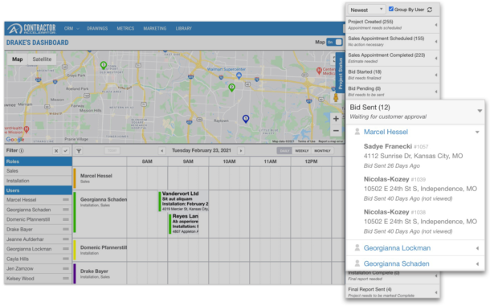The width and height of the screenshot is (490, 306).
Task: Clear filter with the X icon
Action: click(x=56, y=151)
